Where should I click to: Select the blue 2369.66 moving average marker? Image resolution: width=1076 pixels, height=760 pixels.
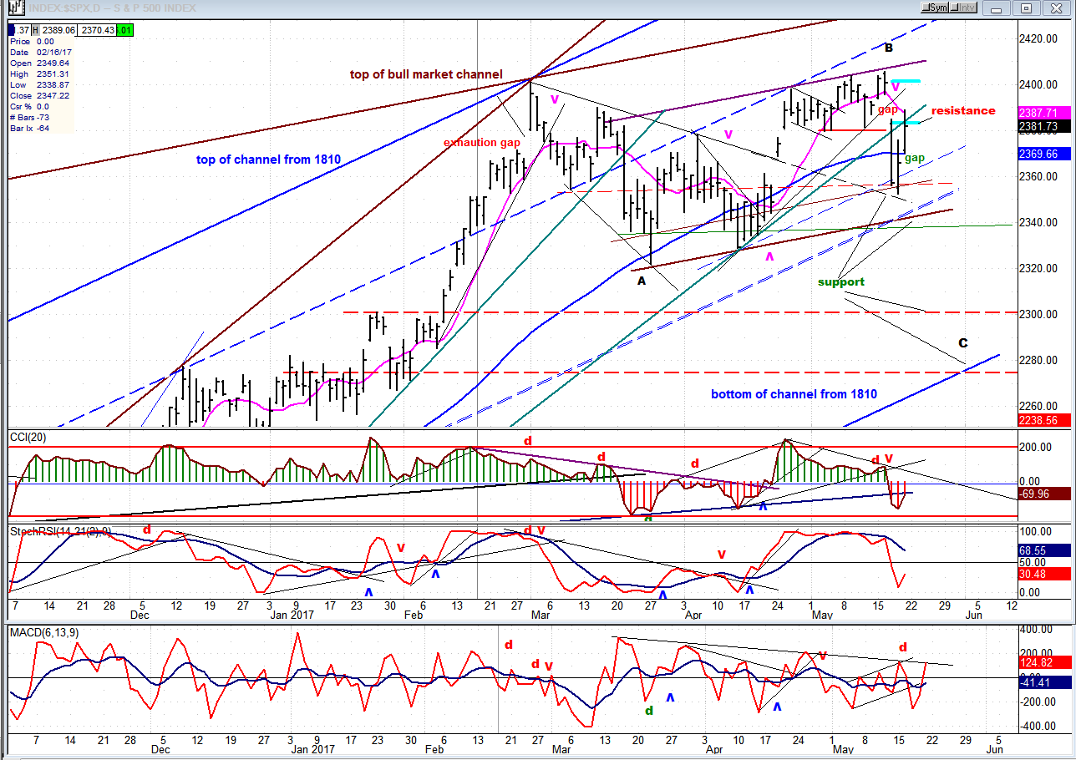click(x=1037, y=155)
